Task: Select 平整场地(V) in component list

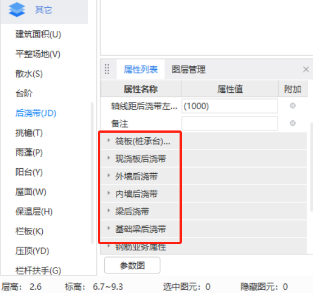Action: (x=38, y=54)
